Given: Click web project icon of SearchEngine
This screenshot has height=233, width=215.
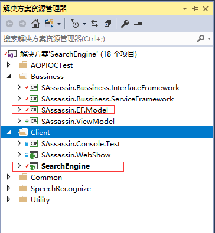Looking at the screenshot, I should click(x=34, y=166).
